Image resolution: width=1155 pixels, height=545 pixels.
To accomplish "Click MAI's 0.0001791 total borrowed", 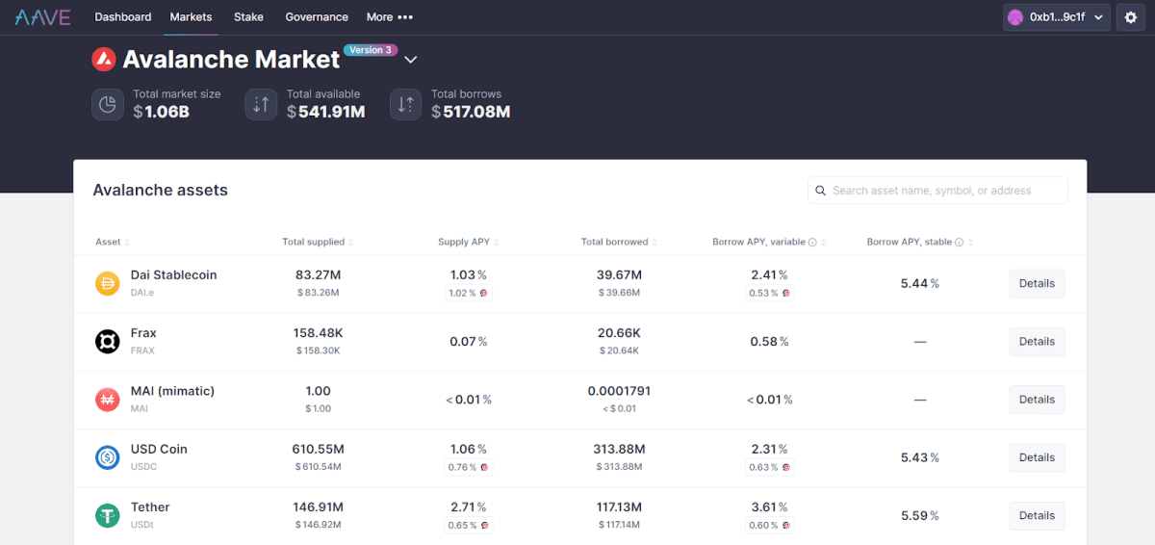I will click(619, 391).
